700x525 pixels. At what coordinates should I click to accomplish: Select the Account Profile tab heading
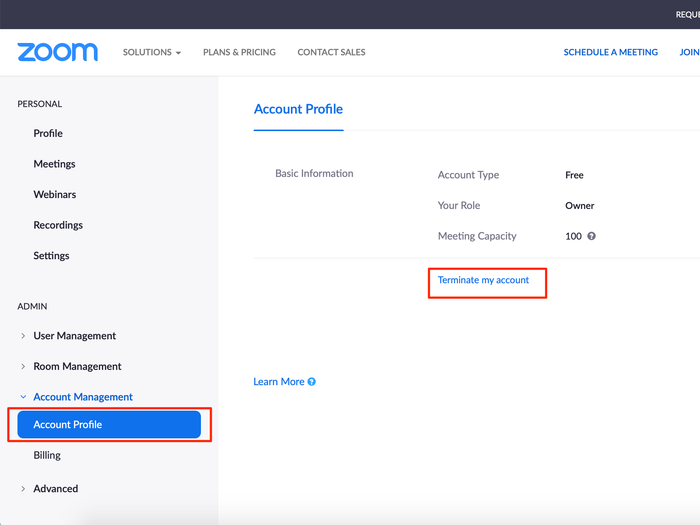pyautogui.click(x=298, y=109)
